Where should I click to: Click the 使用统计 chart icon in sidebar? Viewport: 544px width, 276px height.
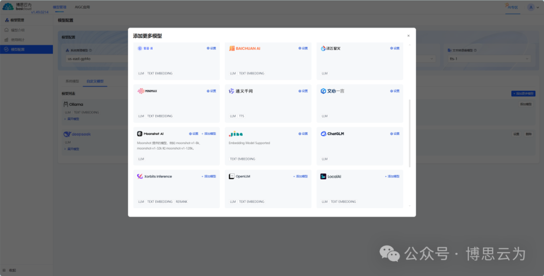click(x=6, y=40)
